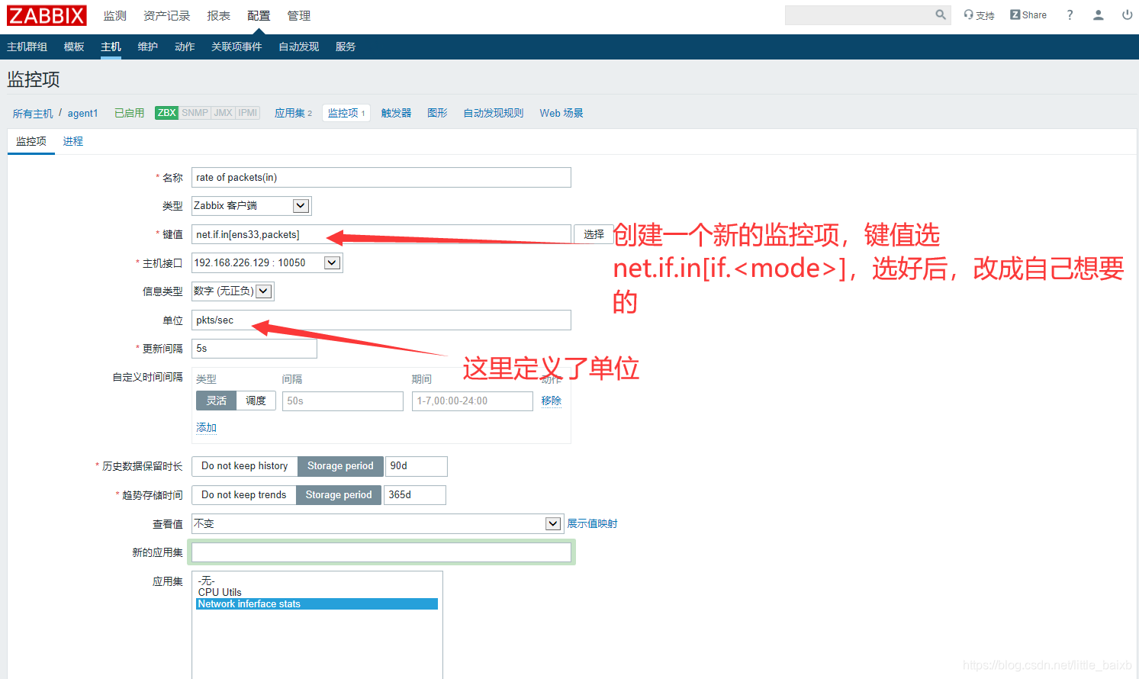Open Web 场景 link
This screenshot has width=1139, height=679.
tap(561, 114)
